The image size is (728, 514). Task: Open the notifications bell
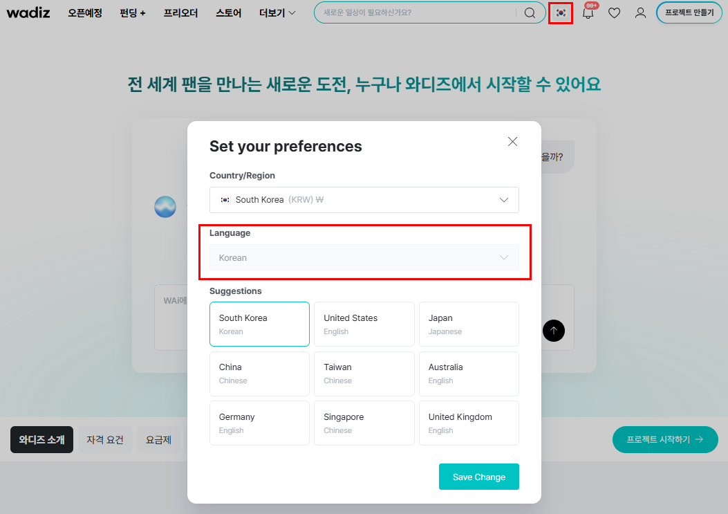pyautogui.click(x=588, y=12)
